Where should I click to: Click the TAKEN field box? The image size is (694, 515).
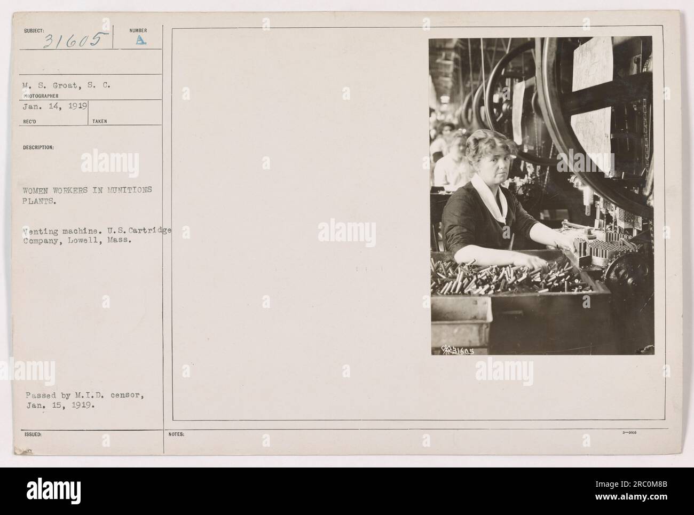(x=124, y=113)
